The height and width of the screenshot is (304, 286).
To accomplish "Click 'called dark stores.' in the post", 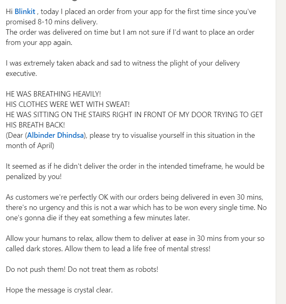I will pyautogui.click(x=34, y=249).
